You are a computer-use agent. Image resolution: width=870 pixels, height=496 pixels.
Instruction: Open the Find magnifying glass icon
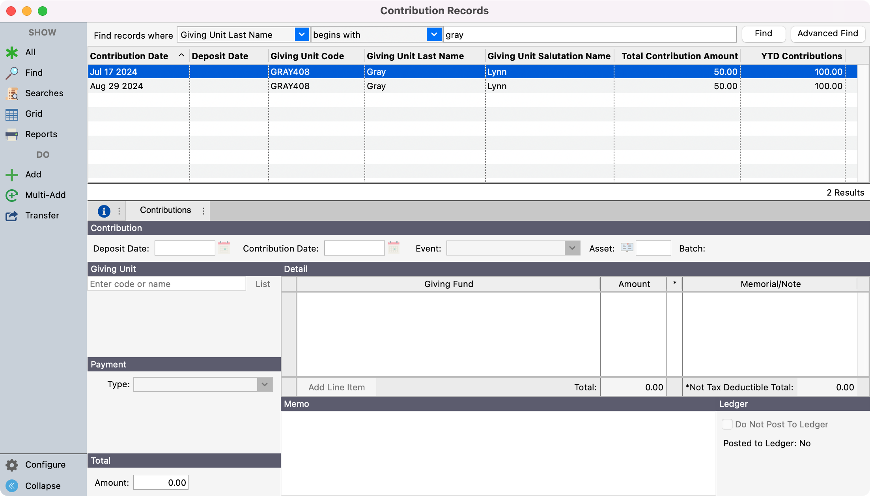12,73
